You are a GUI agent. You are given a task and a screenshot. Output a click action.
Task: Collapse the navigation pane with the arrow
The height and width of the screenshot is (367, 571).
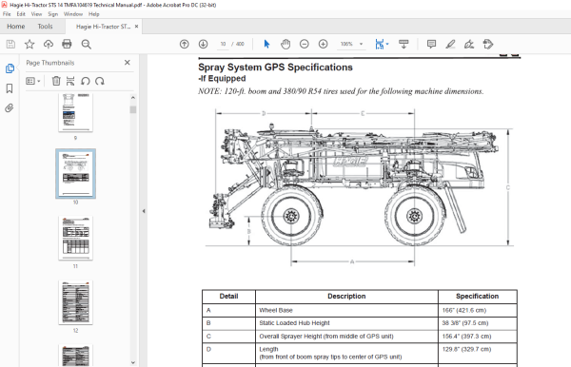point(144,211)
